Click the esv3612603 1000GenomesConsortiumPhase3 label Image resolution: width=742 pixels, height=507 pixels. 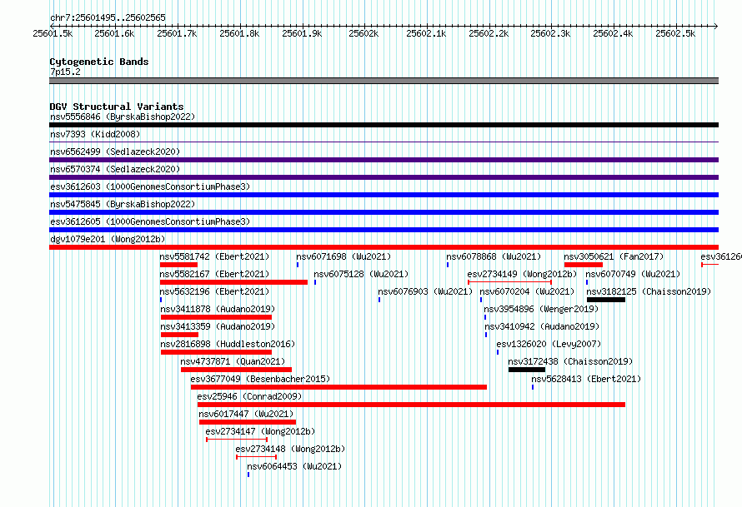pyautogui.click(x=150, y=186)
